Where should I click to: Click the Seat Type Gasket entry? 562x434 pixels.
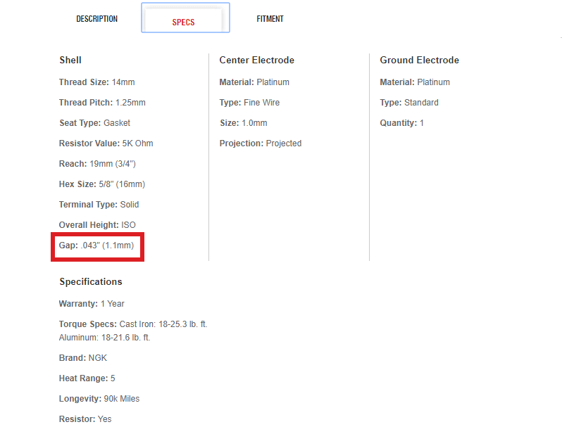click(x=94, y=123)
